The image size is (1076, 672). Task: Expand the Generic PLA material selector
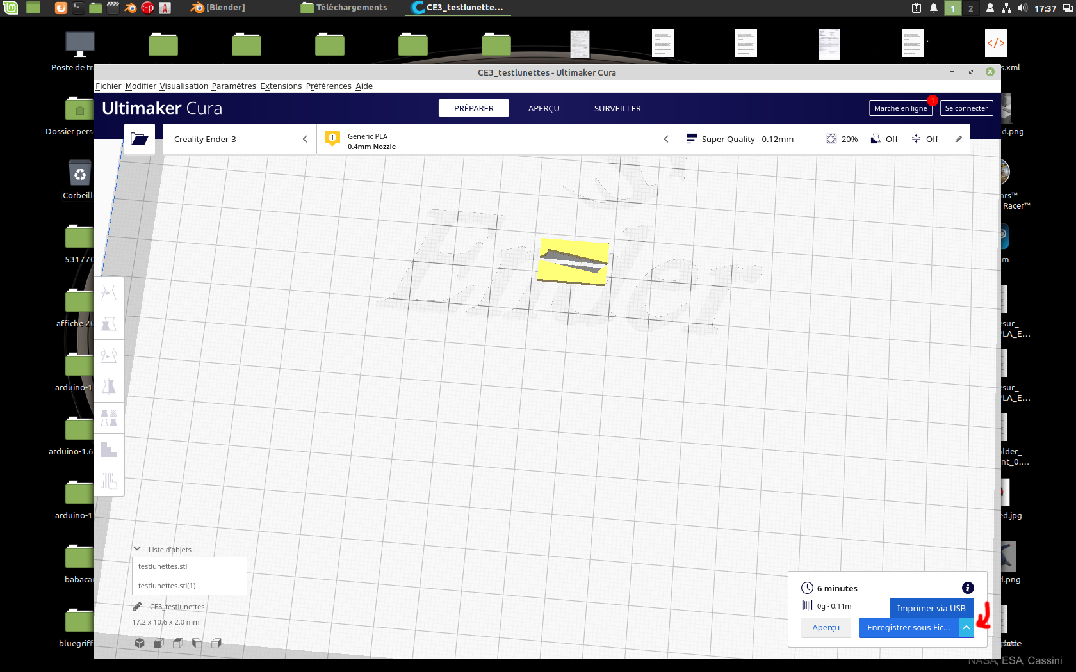(x=498, y=139)
